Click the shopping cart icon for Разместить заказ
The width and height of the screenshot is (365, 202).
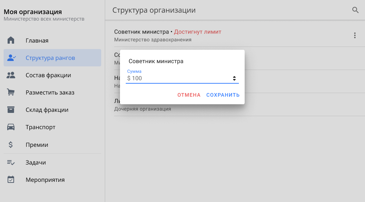point(11,92)
